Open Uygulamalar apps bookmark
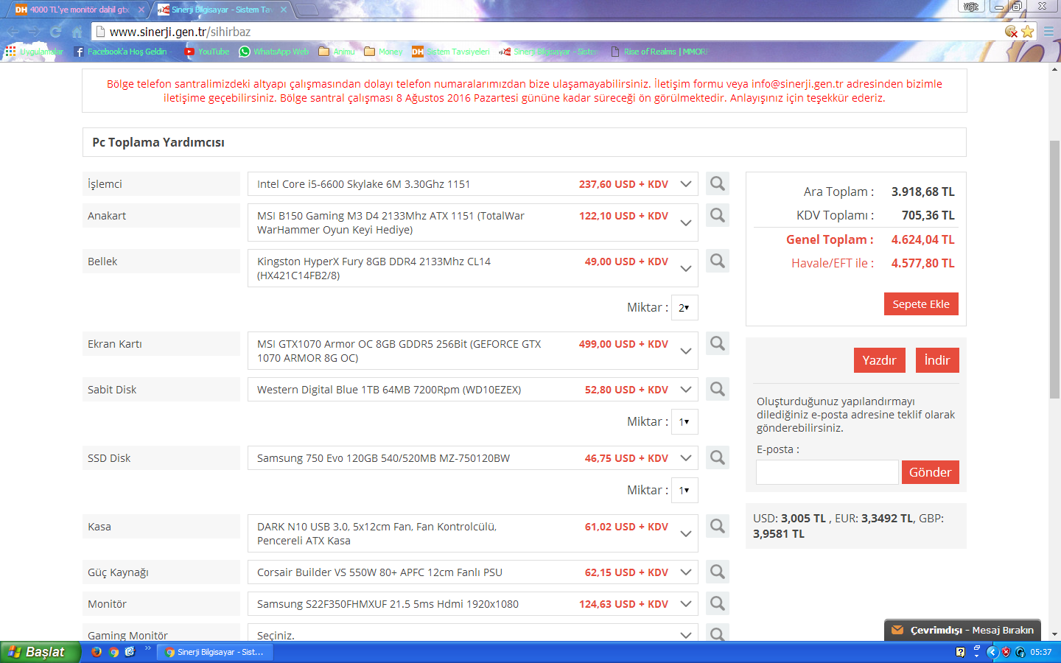 pos(34,52)
